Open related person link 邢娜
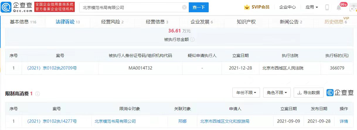Viewport: 357px width, 130px height. [182, 121]
